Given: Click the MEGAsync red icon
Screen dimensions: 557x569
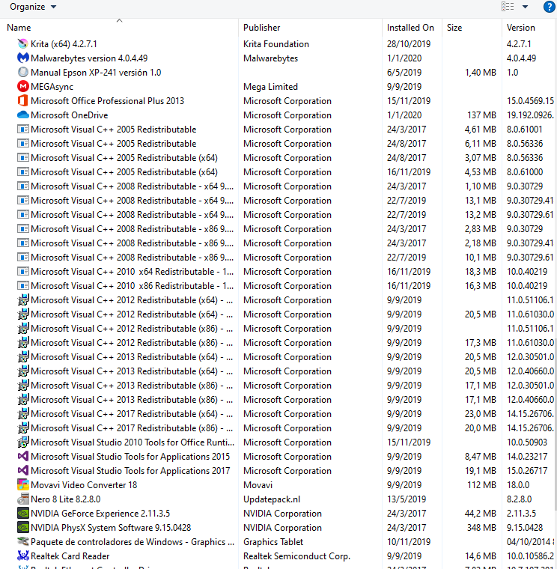Looking at the screenshot, I should 23,86.
